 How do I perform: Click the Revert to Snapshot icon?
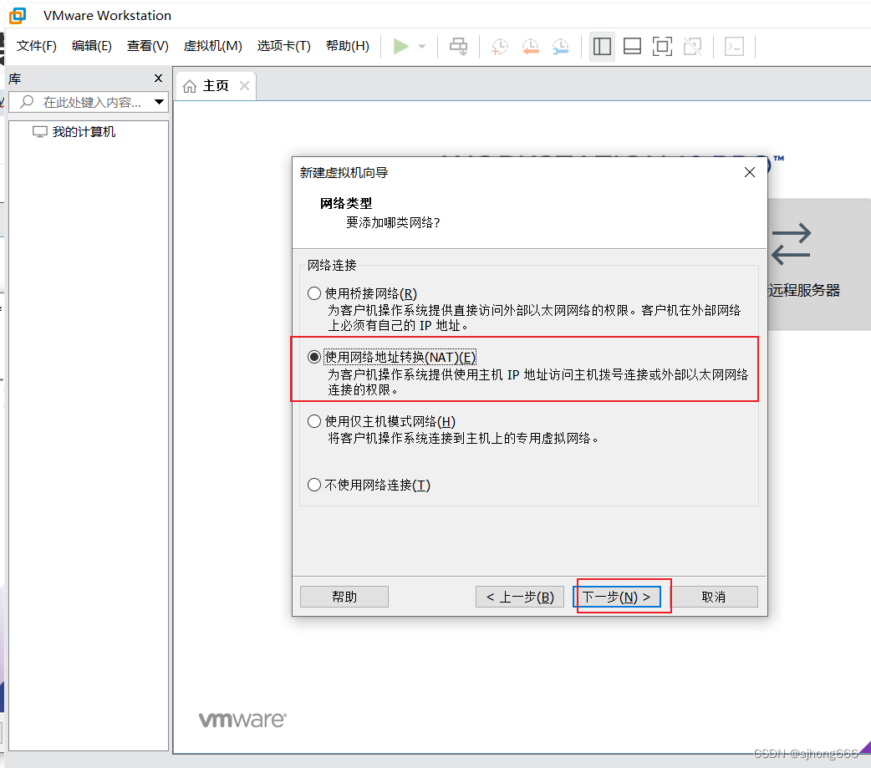tap(531, 46)
